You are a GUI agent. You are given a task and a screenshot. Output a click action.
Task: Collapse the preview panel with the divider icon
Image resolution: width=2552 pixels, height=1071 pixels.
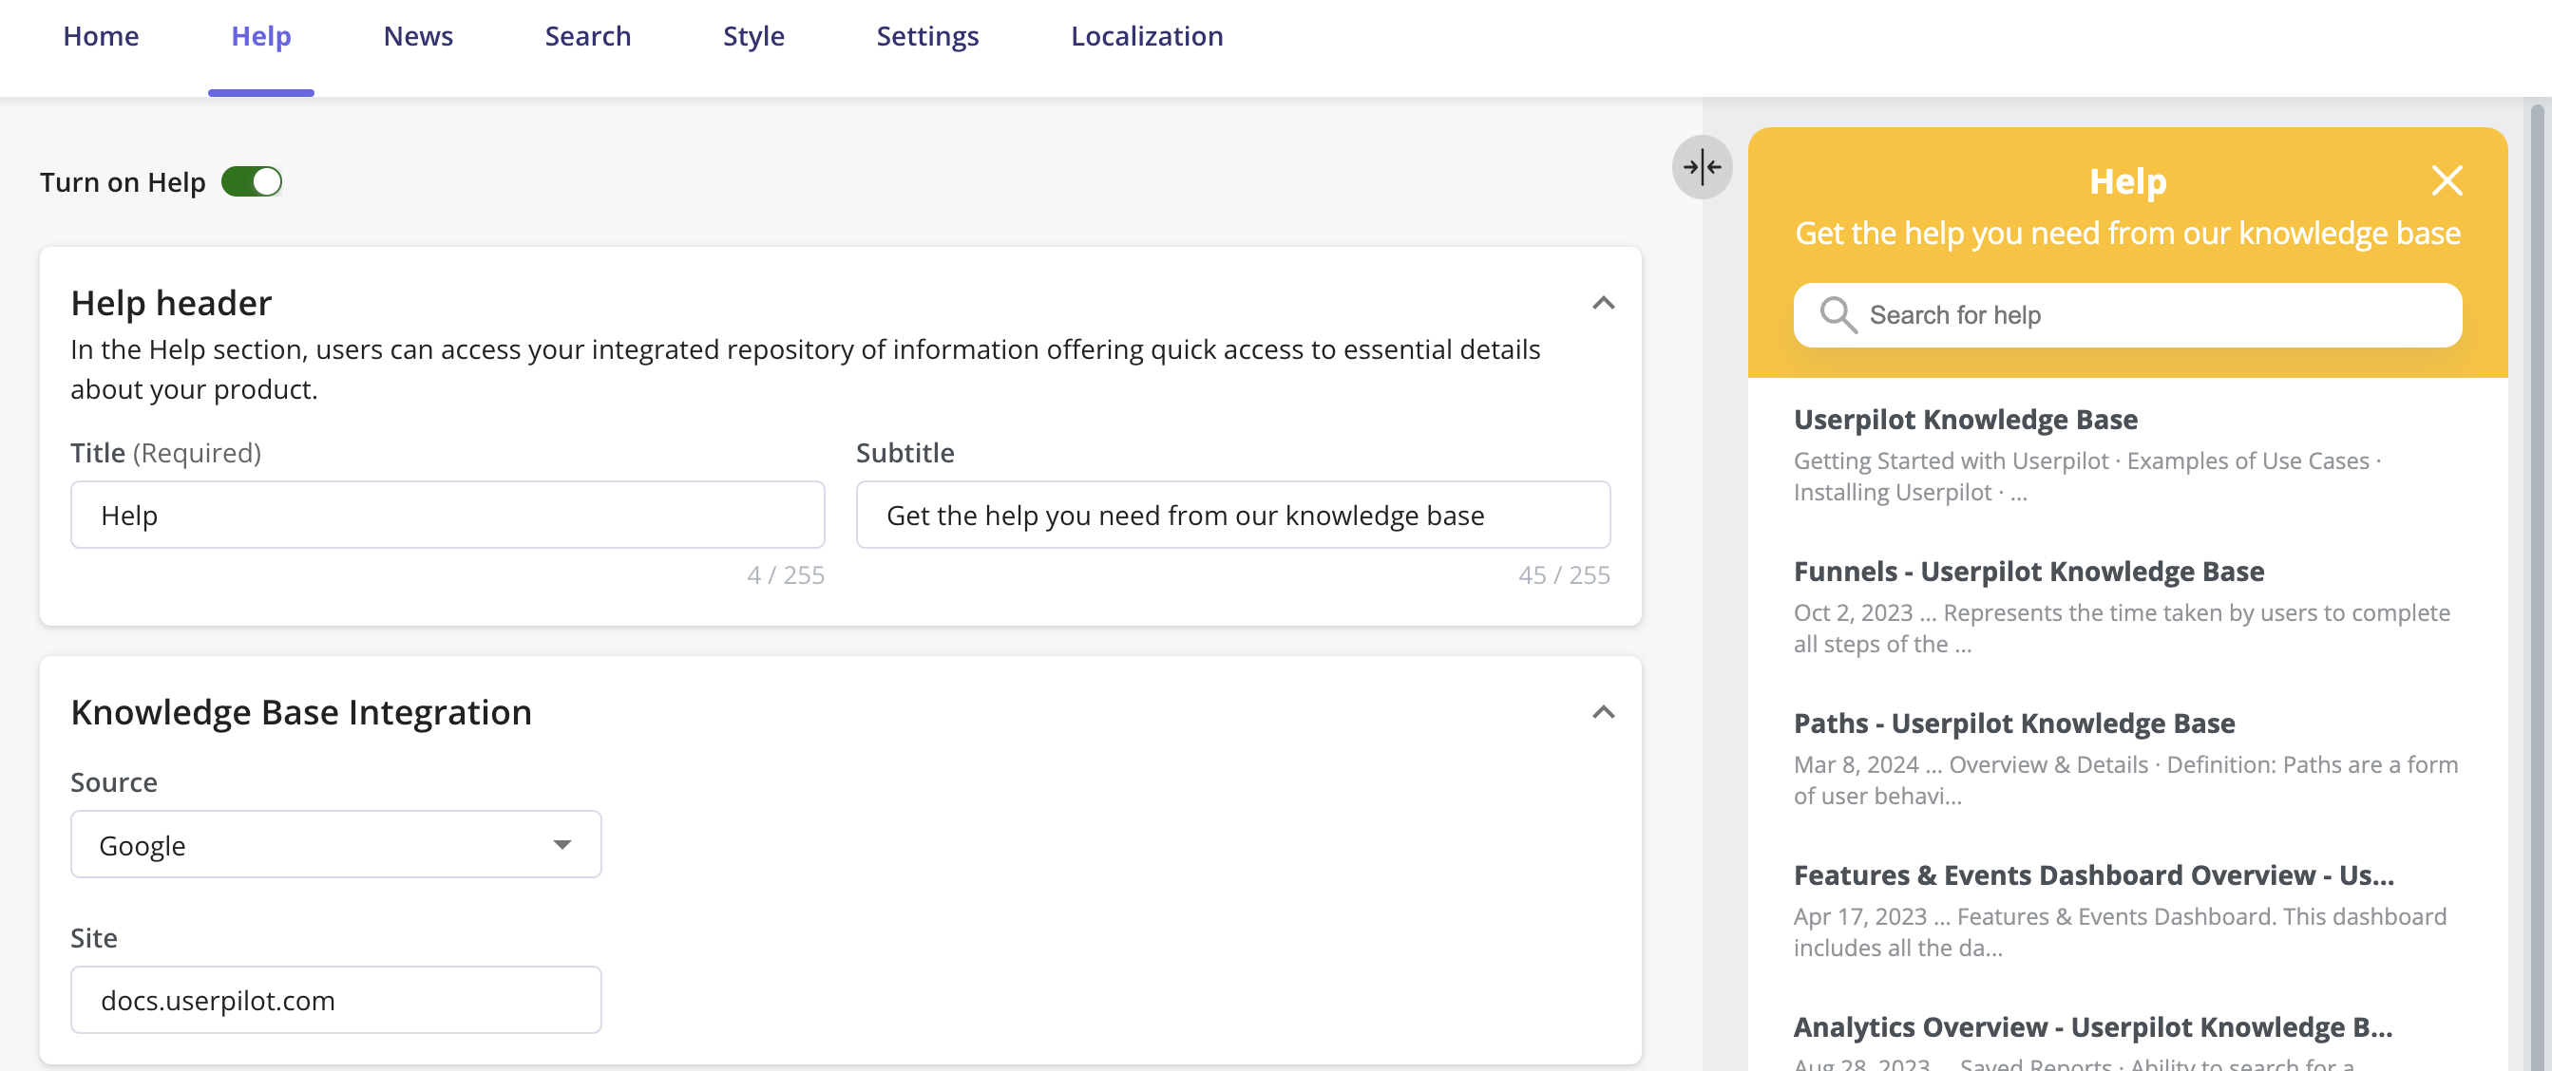tap(1702, 166)
